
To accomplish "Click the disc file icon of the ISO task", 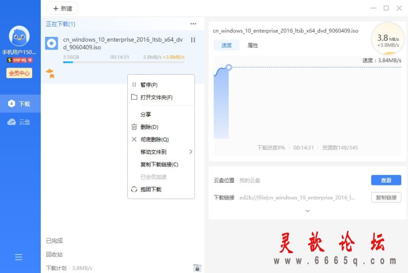I will coord(52,44).
